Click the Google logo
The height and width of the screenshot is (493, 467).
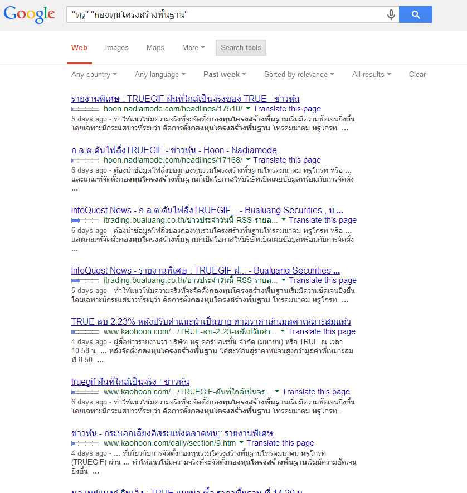point(29,14)
